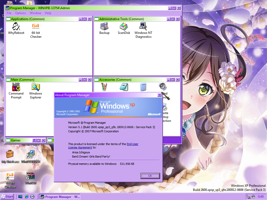The image size is (267, 200).
Task: Click the Start button
Action: [x=7, y=197]
